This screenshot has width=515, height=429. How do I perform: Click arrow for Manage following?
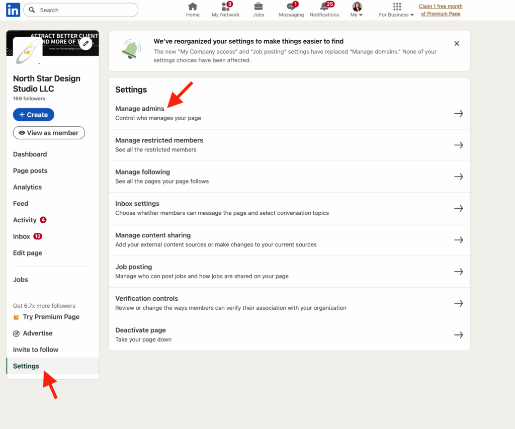[x=459, y=177]
